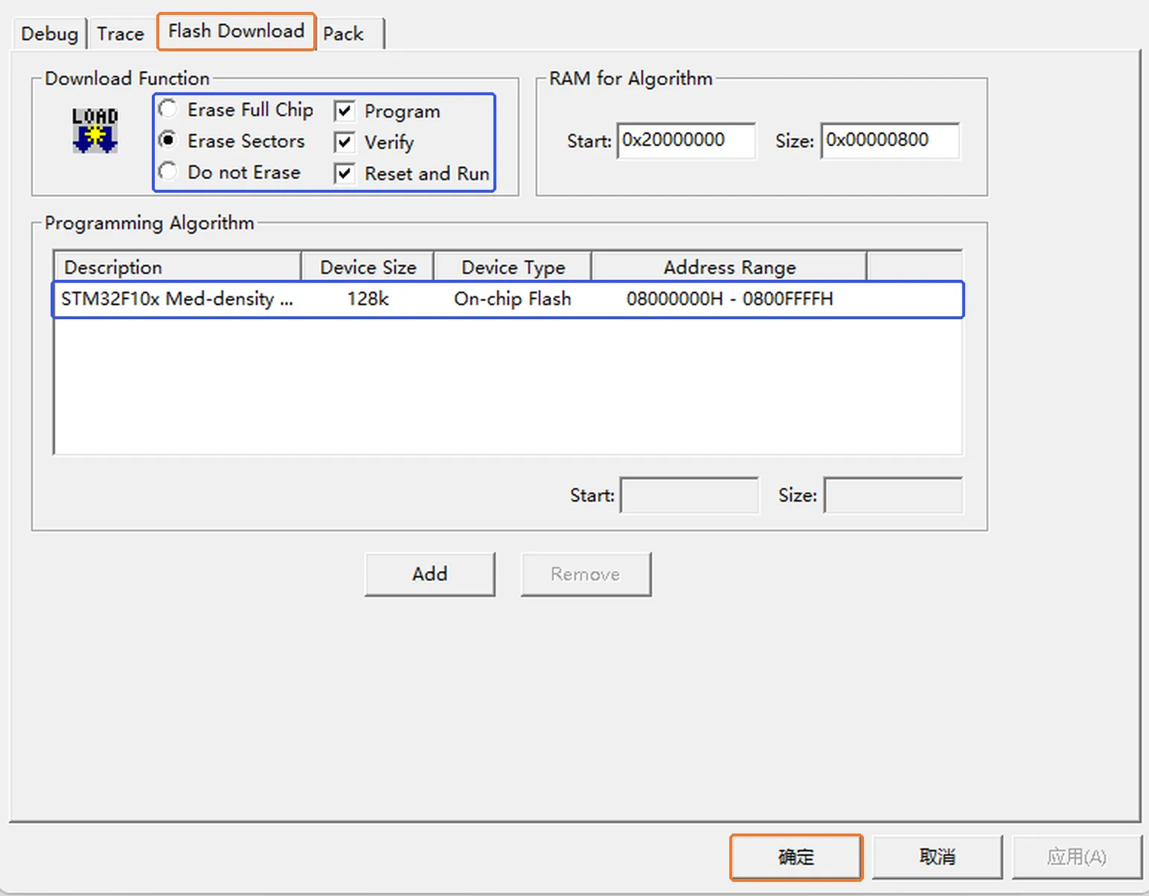This screenshot has width=1149, height=896.
Task: Click the 应用(A) apply button
Action: 1077,857
